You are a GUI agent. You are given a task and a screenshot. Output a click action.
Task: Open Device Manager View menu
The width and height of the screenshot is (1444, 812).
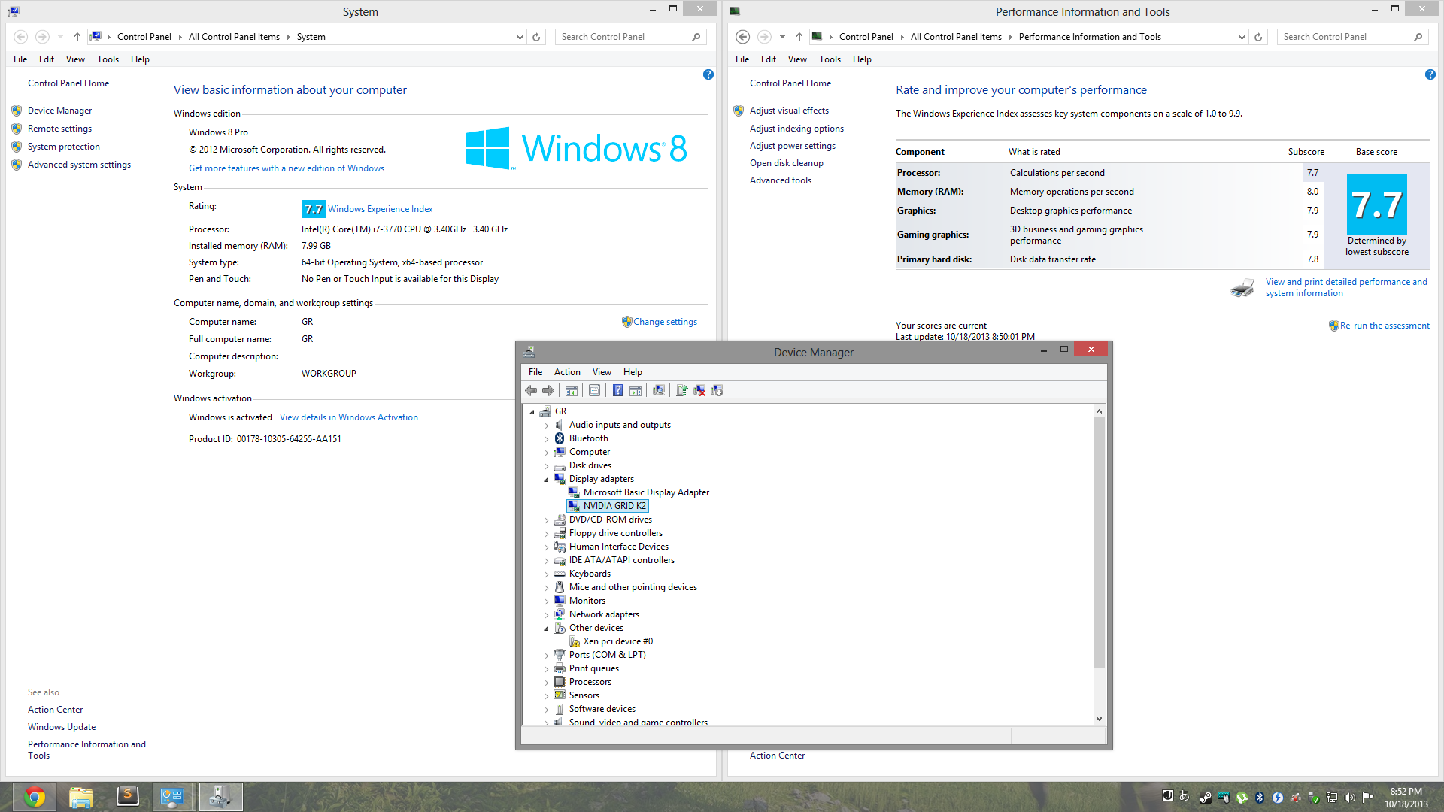tap(601, 371)
